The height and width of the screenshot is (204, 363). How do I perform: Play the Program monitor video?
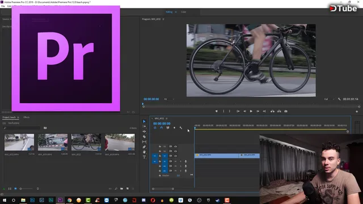click(x=251, y=111)
